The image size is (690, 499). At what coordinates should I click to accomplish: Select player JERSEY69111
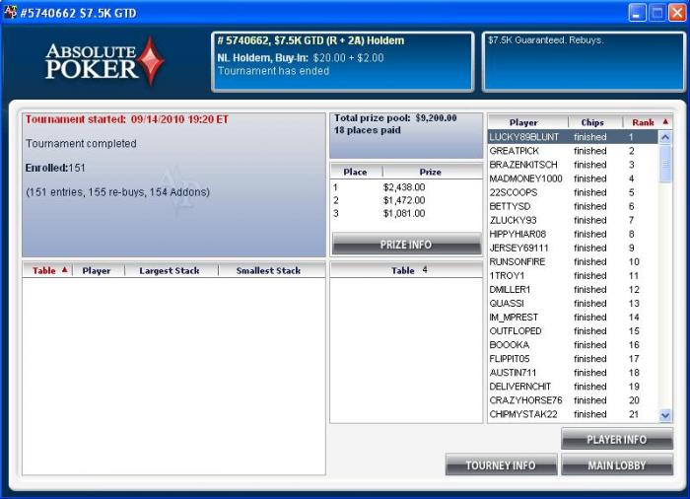573,248
